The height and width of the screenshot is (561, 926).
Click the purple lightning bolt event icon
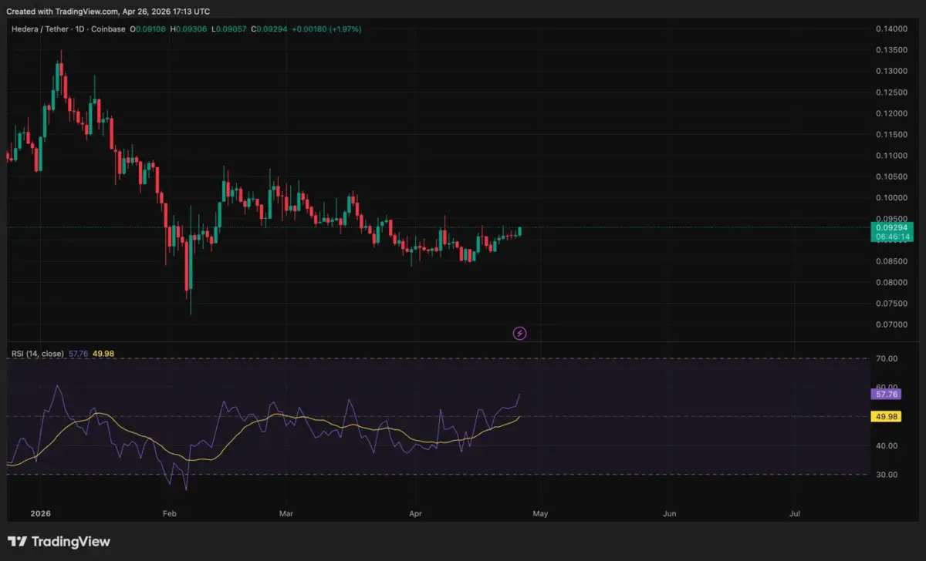click(x=520, y=333)
